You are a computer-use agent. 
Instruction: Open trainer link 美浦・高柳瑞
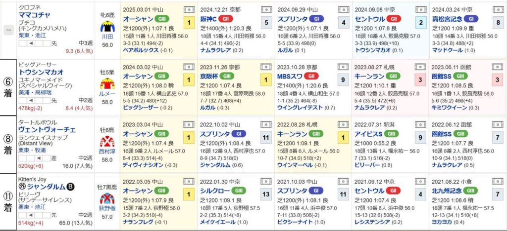(32, 92)
